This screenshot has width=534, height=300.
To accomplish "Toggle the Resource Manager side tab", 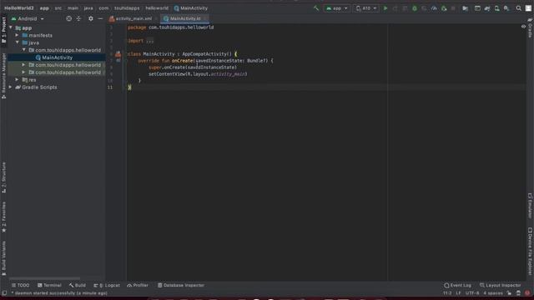I will click(x=3, y=76).
